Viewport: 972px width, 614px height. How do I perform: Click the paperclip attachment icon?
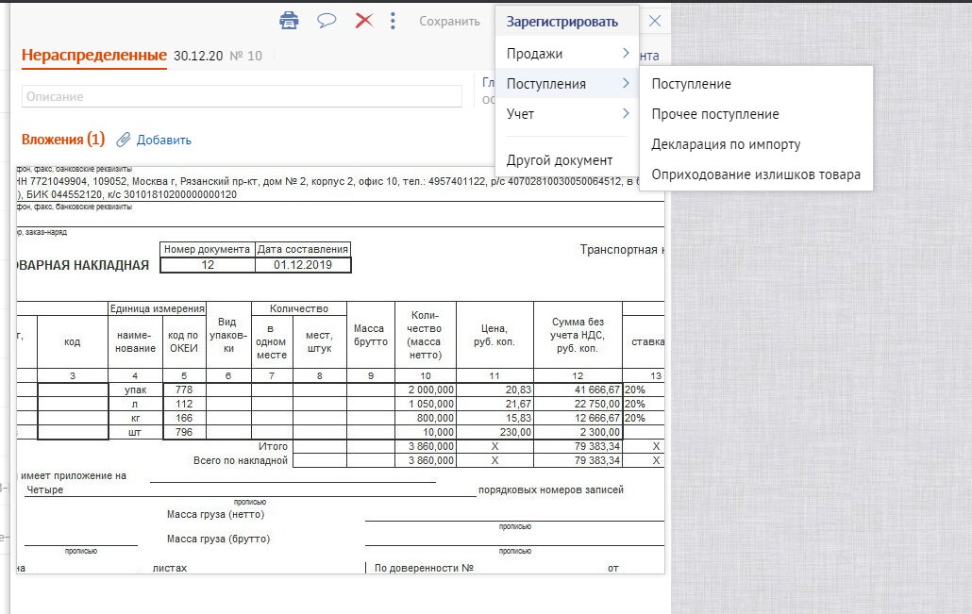124,140
